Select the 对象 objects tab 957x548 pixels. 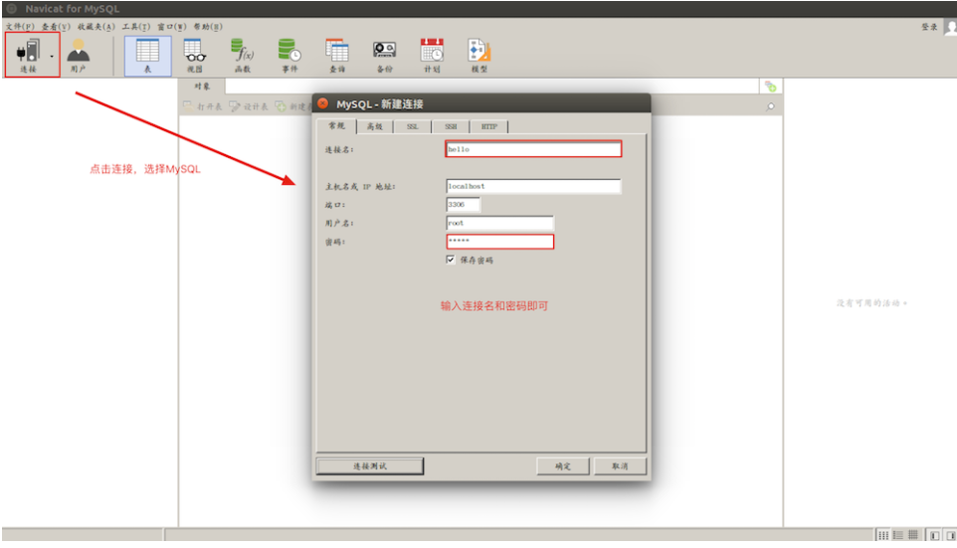(x=202, y=87)
